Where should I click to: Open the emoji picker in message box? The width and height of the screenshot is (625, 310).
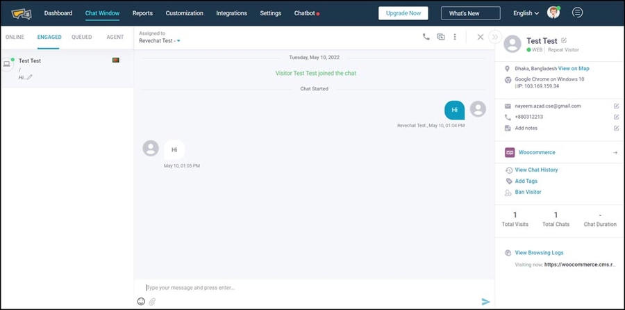click(141, 301)
